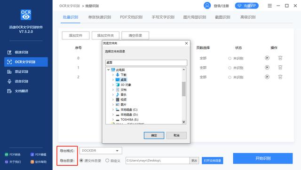The width and height of the screenshot is (301, 170).
Task: Start recognition for row 1
Action: coord(267,68)
